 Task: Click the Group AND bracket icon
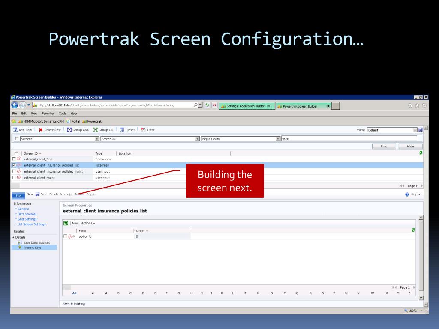tap(69, 130)
